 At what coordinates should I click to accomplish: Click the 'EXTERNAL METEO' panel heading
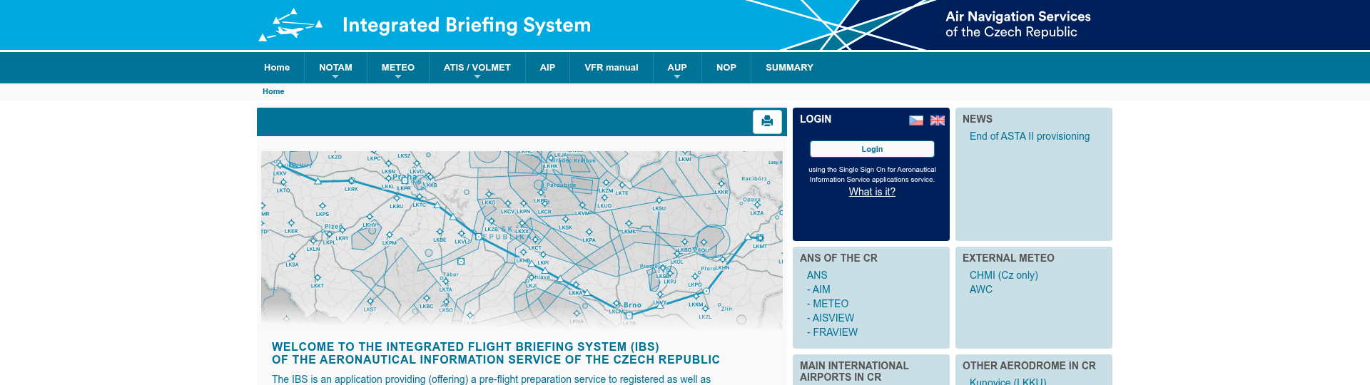click(1008, 258)
